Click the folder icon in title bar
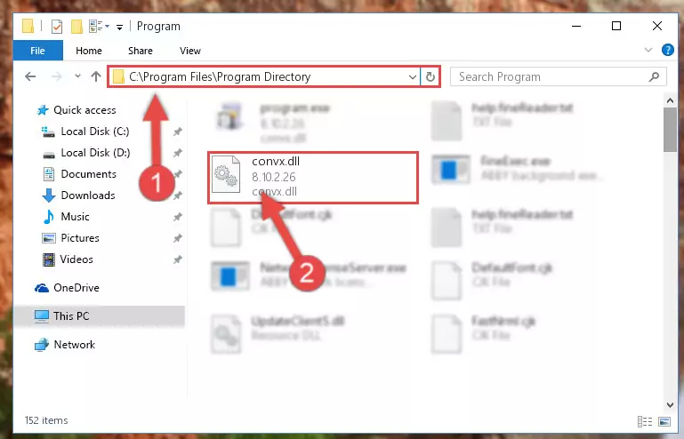Viewport: 684px width, 439px height. click(x=28, y=27)
